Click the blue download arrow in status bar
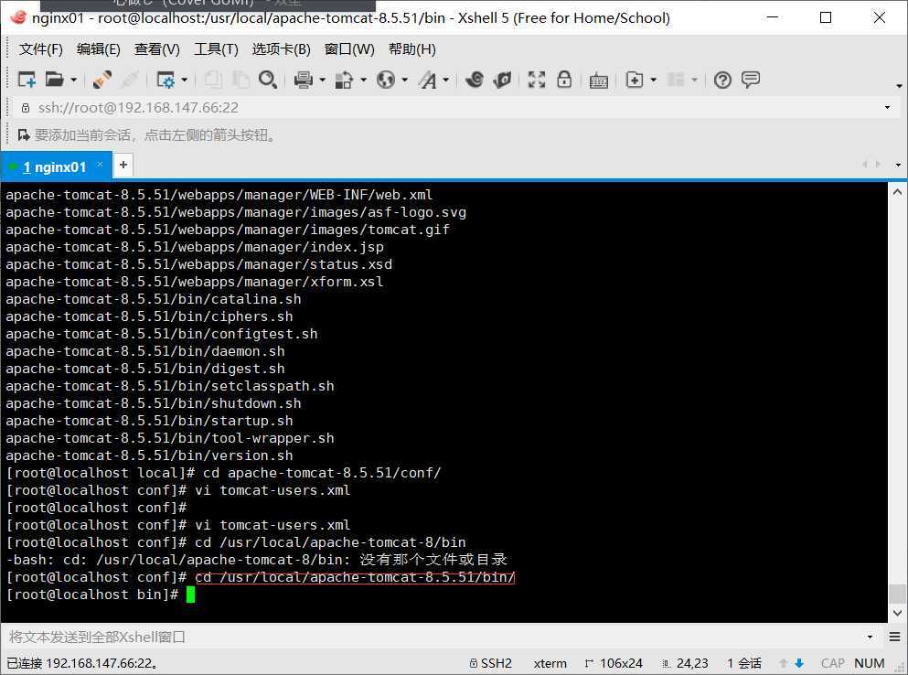Image resolution: width=908 pixels, height=675 pixels. tap(800, 663)
